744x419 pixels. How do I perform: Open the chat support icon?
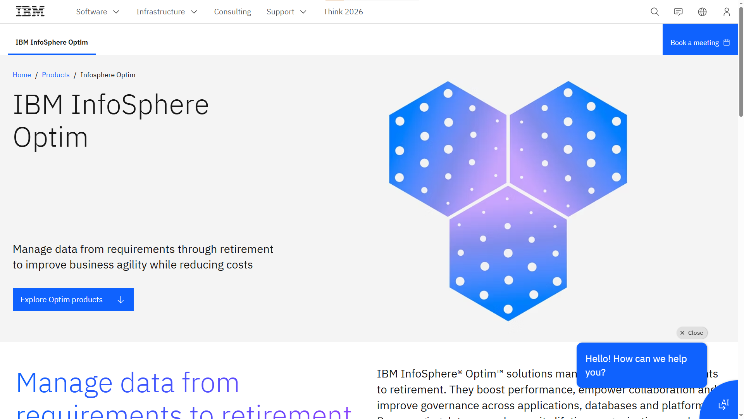click(679, 12)
